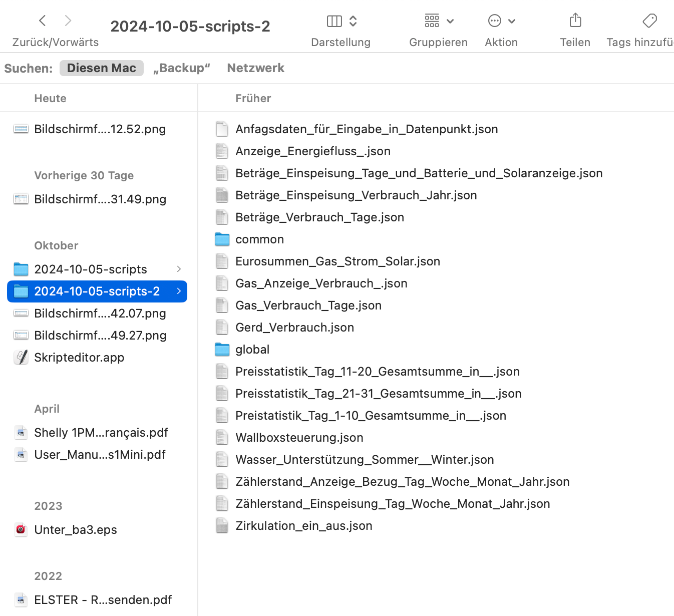Select Gas_Verbrauch_Tage.json
This screenshot has width=674, height=616.
(308, 305)
